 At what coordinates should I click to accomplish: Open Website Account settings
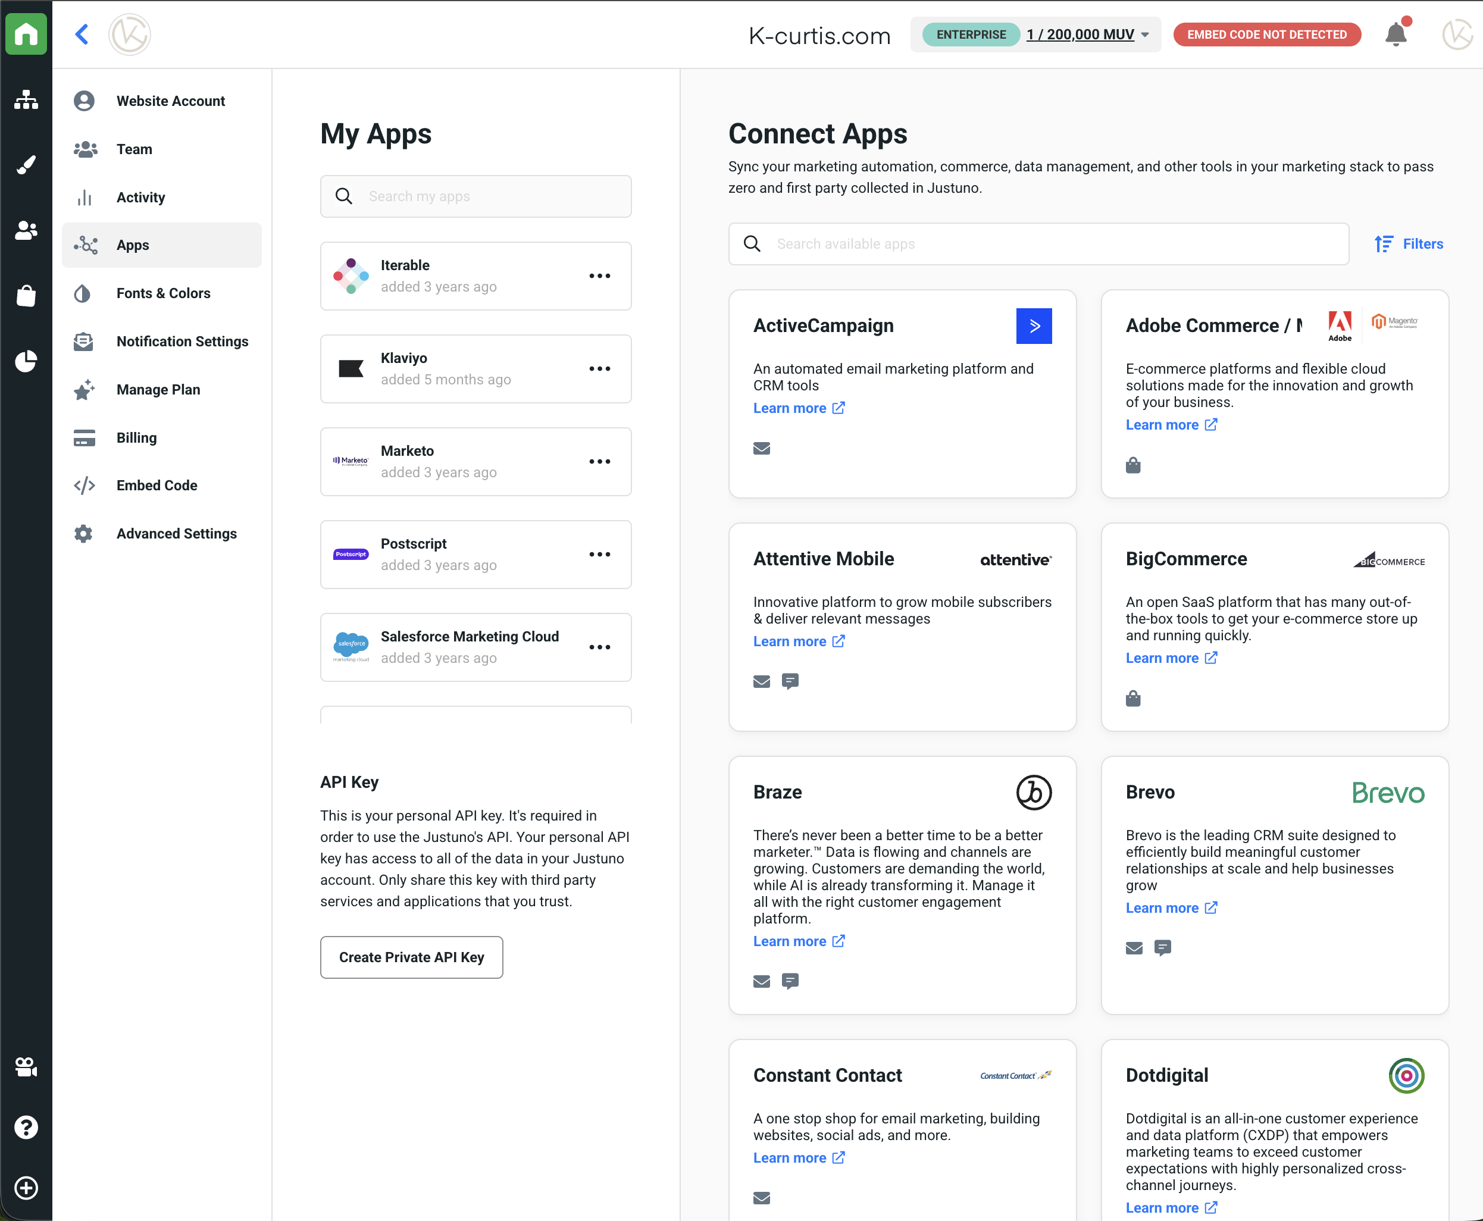[162, 101]
